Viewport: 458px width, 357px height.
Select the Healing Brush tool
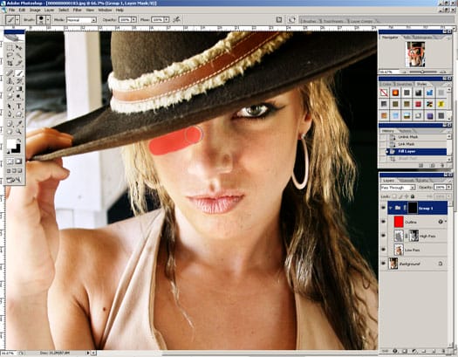point(10,72)
